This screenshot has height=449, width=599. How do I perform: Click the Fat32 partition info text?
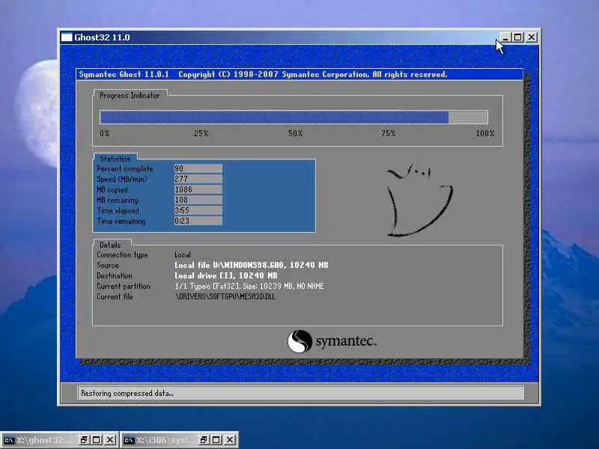(249, 286)
